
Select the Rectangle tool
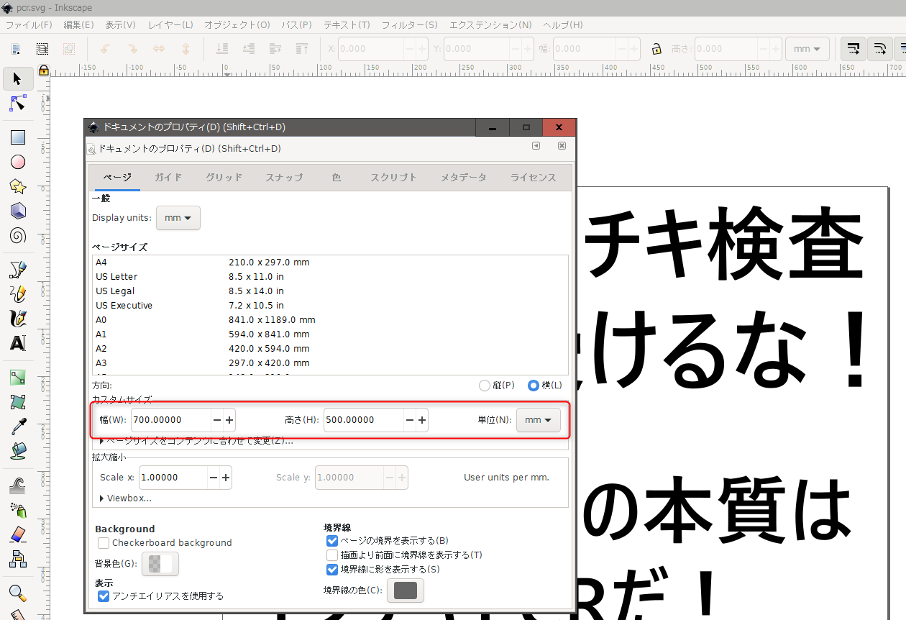point(18,137)
